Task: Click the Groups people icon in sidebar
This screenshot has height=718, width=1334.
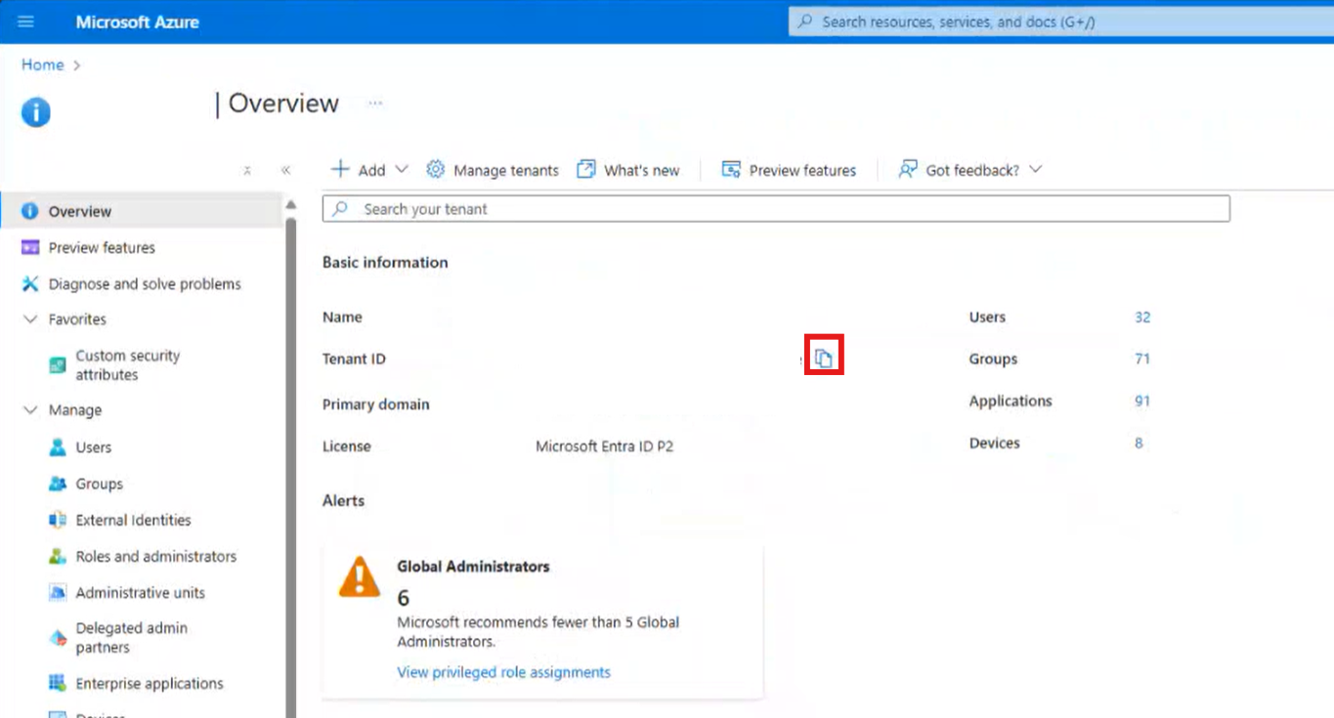Action: pyautogui.click(x=58, y=484)
